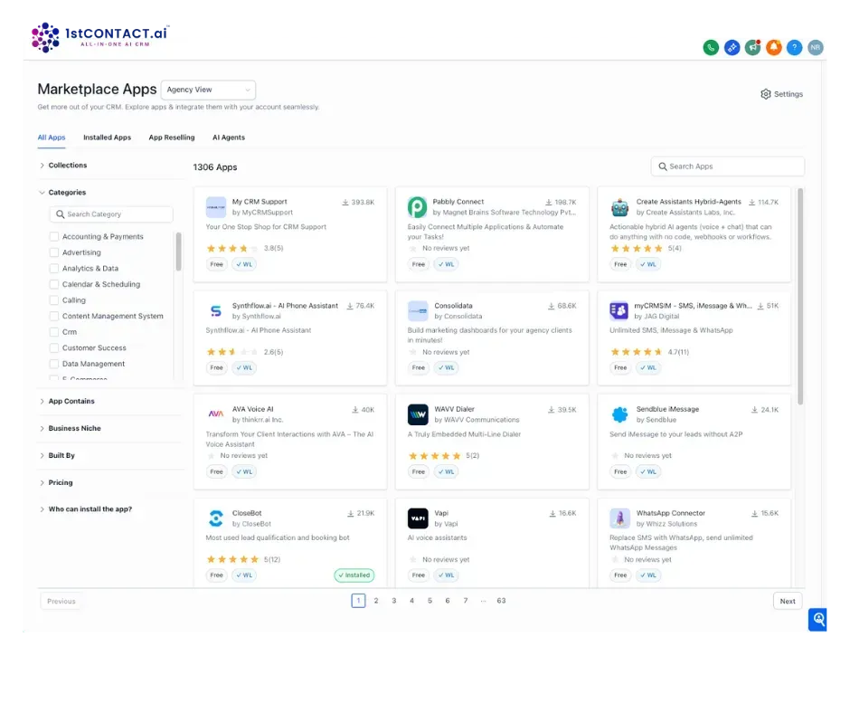850x713 pixels.
Task: Open the Pabbly Connect app title
Action: [x=458, y=202]
